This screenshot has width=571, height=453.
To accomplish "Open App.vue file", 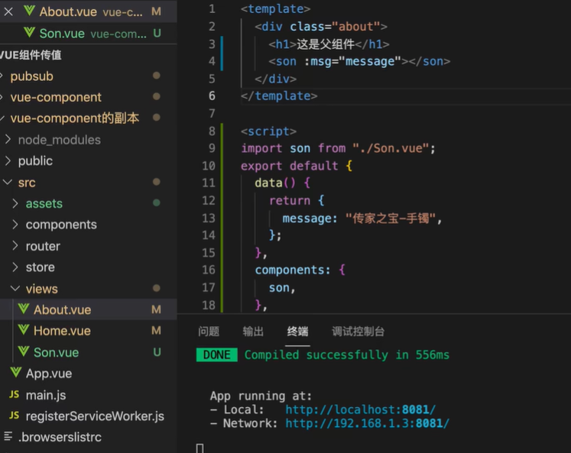I will click(x=49, y=374).
